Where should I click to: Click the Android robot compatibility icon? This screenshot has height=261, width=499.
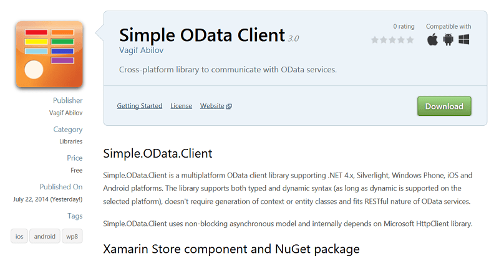[448, 40]
